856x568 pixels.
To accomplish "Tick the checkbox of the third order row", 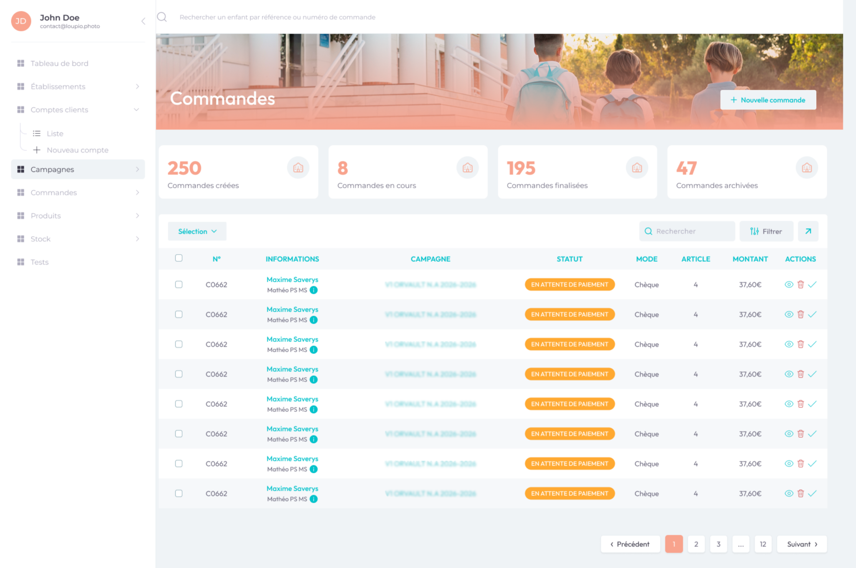I will (179, 344).
